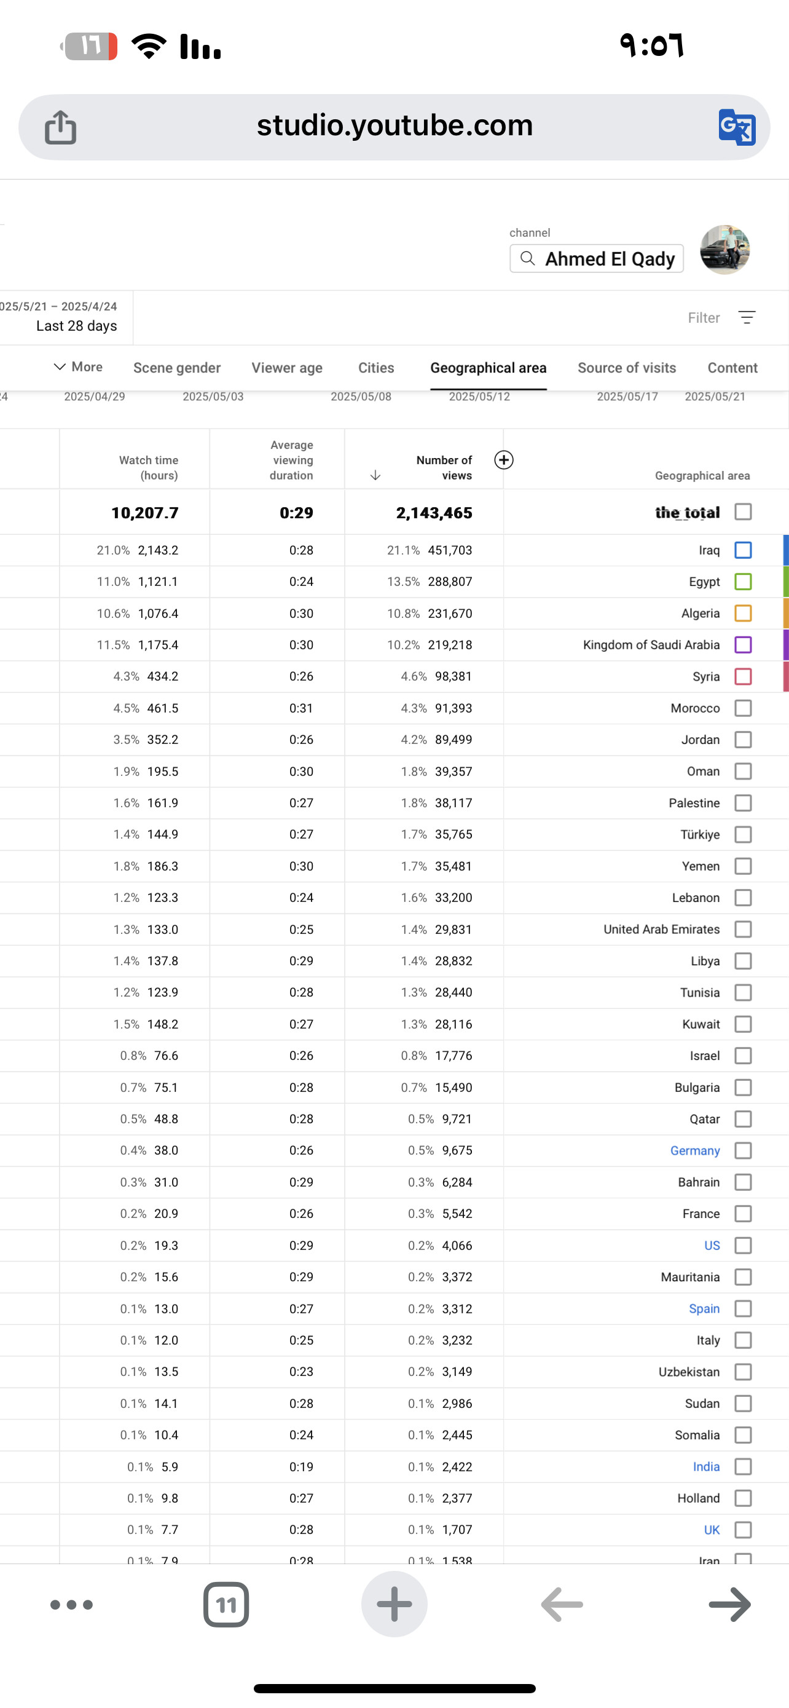Viewport: 789px width, 1708px height.
Task: Enable the Germany checkbox
Action: click(x=744, y=1150)
